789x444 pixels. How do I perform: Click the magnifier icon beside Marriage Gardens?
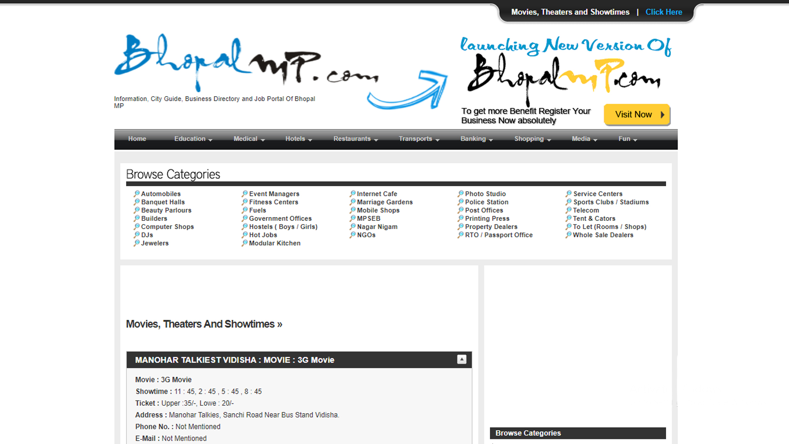[x=353, y=202]
